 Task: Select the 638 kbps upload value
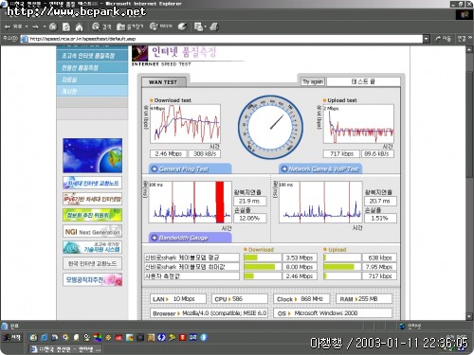pos(379,257)
